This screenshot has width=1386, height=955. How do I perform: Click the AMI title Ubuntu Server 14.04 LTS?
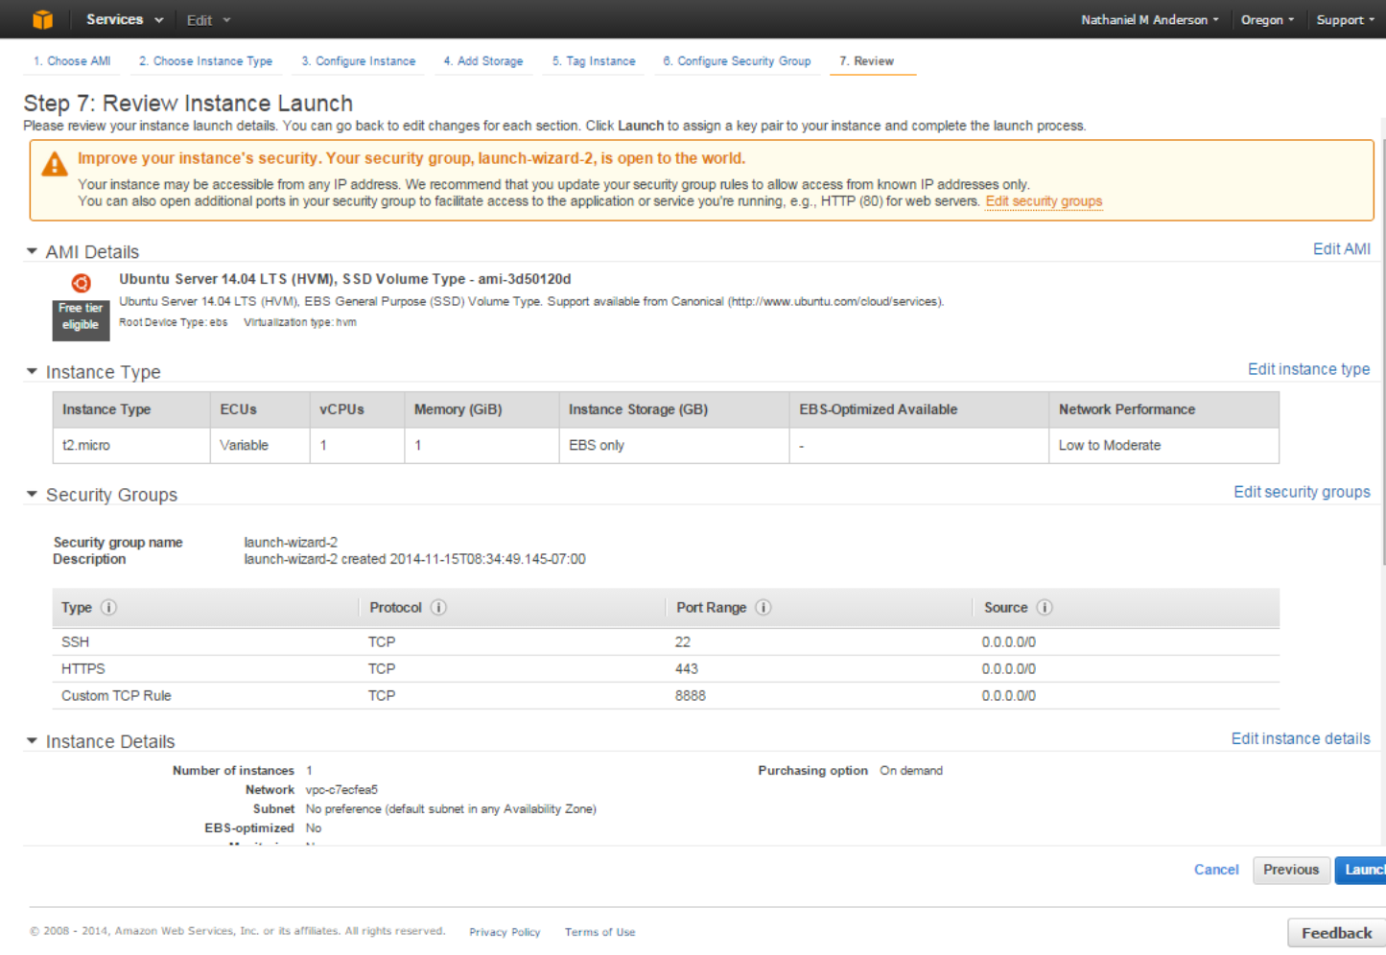point(344,279)
